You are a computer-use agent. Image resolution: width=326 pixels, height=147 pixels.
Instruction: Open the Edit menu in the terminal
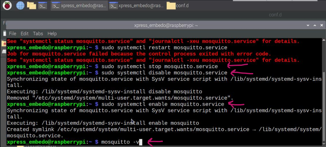click(25, 33)
